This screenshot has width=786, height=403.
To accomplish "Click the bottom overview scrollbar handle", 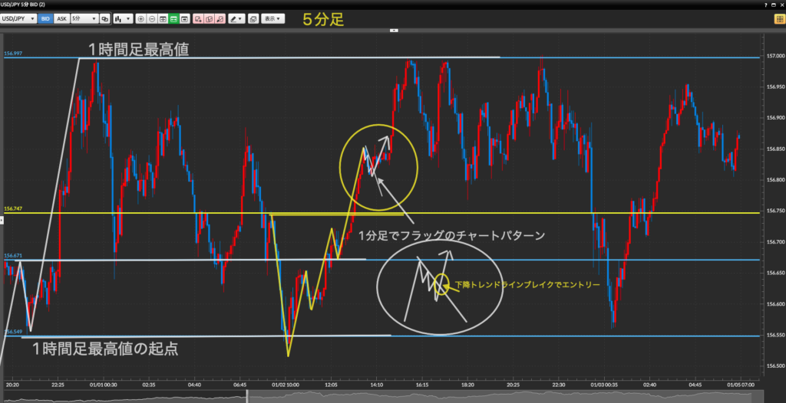I will point(247,395).
